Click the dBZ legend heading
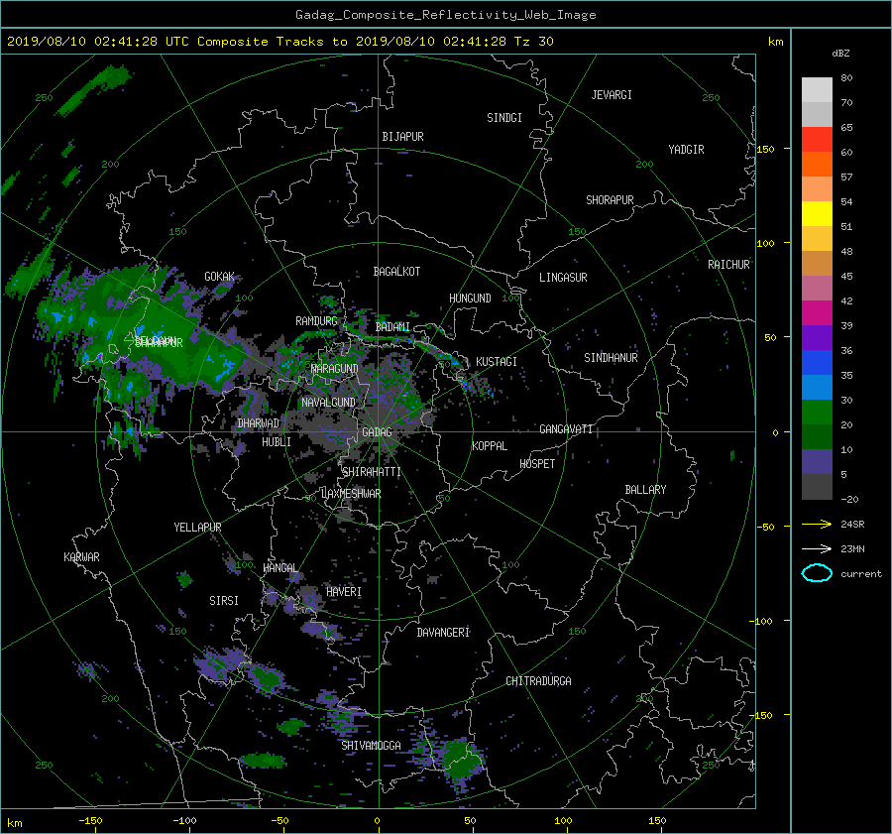This screenshot has height=834, width=892. pos(840,54)
